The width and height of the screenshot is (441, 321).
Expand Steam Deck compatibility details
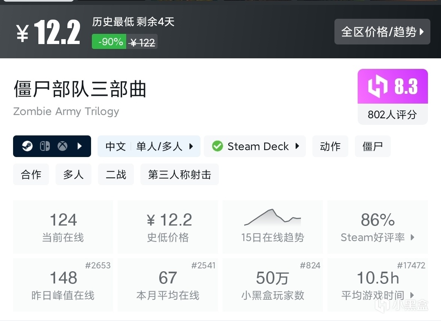(x=297, y=146)
